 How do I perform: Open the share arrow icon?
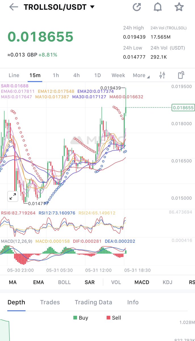137,7
